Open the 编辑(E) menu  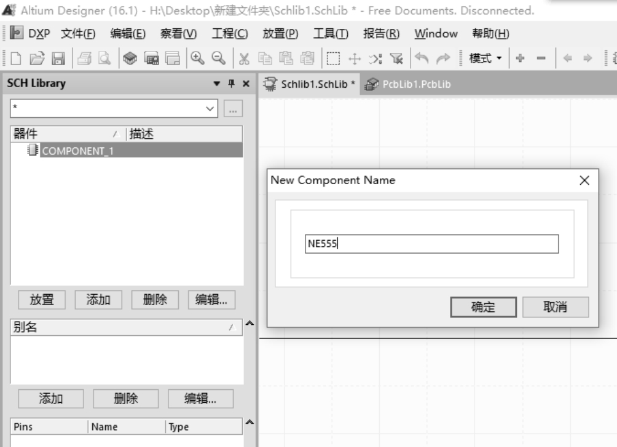pos(128,33)
